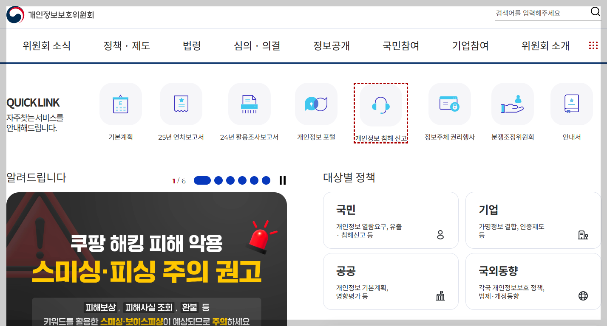
Task: Click the person icon in 국민 card
Action: coord(440,235)
